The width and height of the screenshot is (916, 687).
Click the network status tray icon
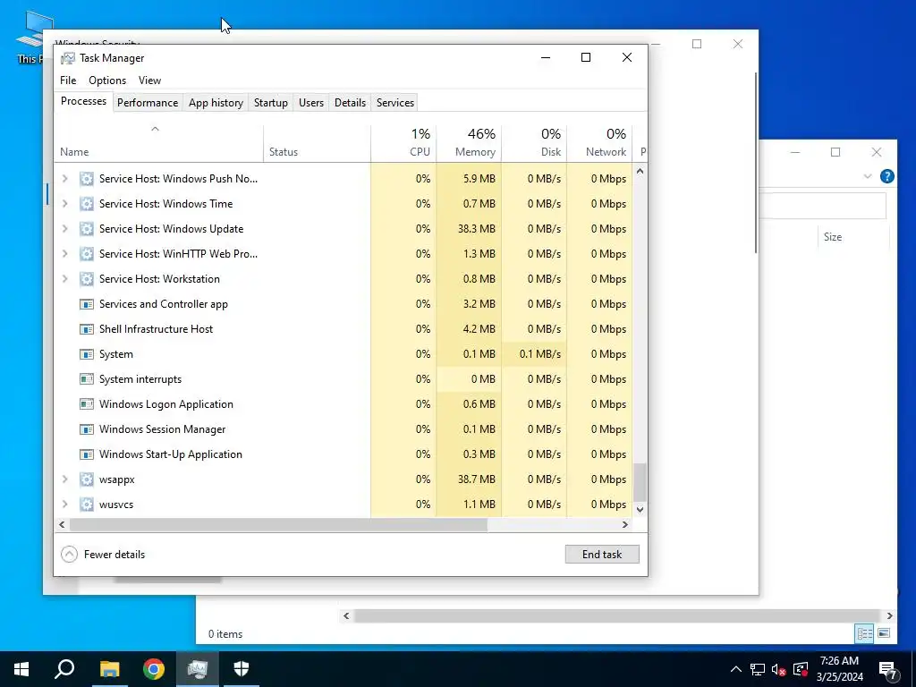pyautogui.click(x=758, y=669)
